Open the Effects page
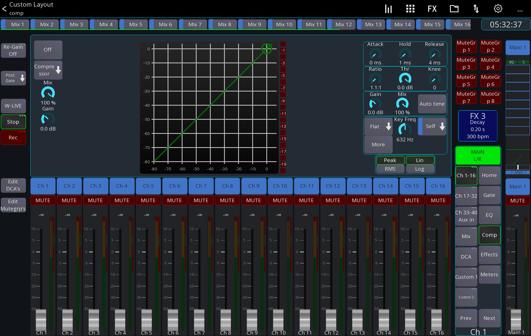531x336 pixels. tap(489, 255)
